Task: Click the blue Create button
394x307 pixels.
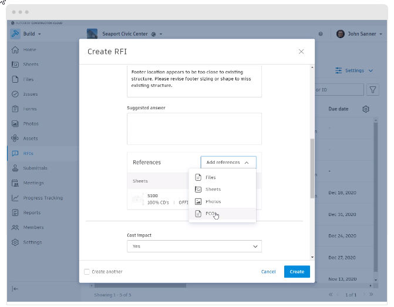Action: tap(297, 272)
